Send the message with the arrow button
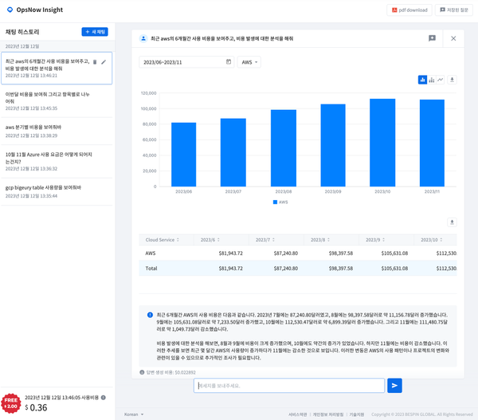Screen dimensions: 478x420 pyautogui.click(x=394, y=386)
